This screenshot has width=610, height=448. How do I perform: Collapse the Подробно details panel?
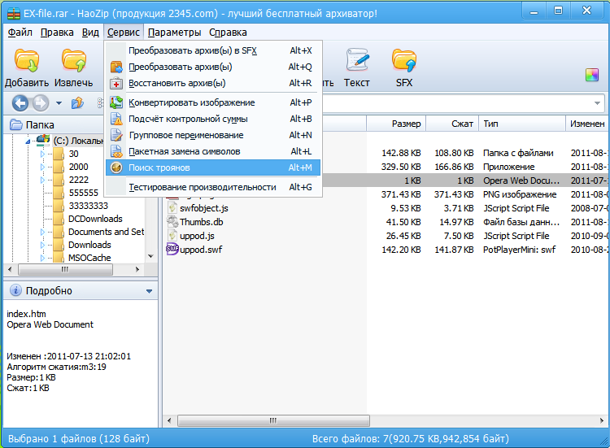click(x=149, y=291)
